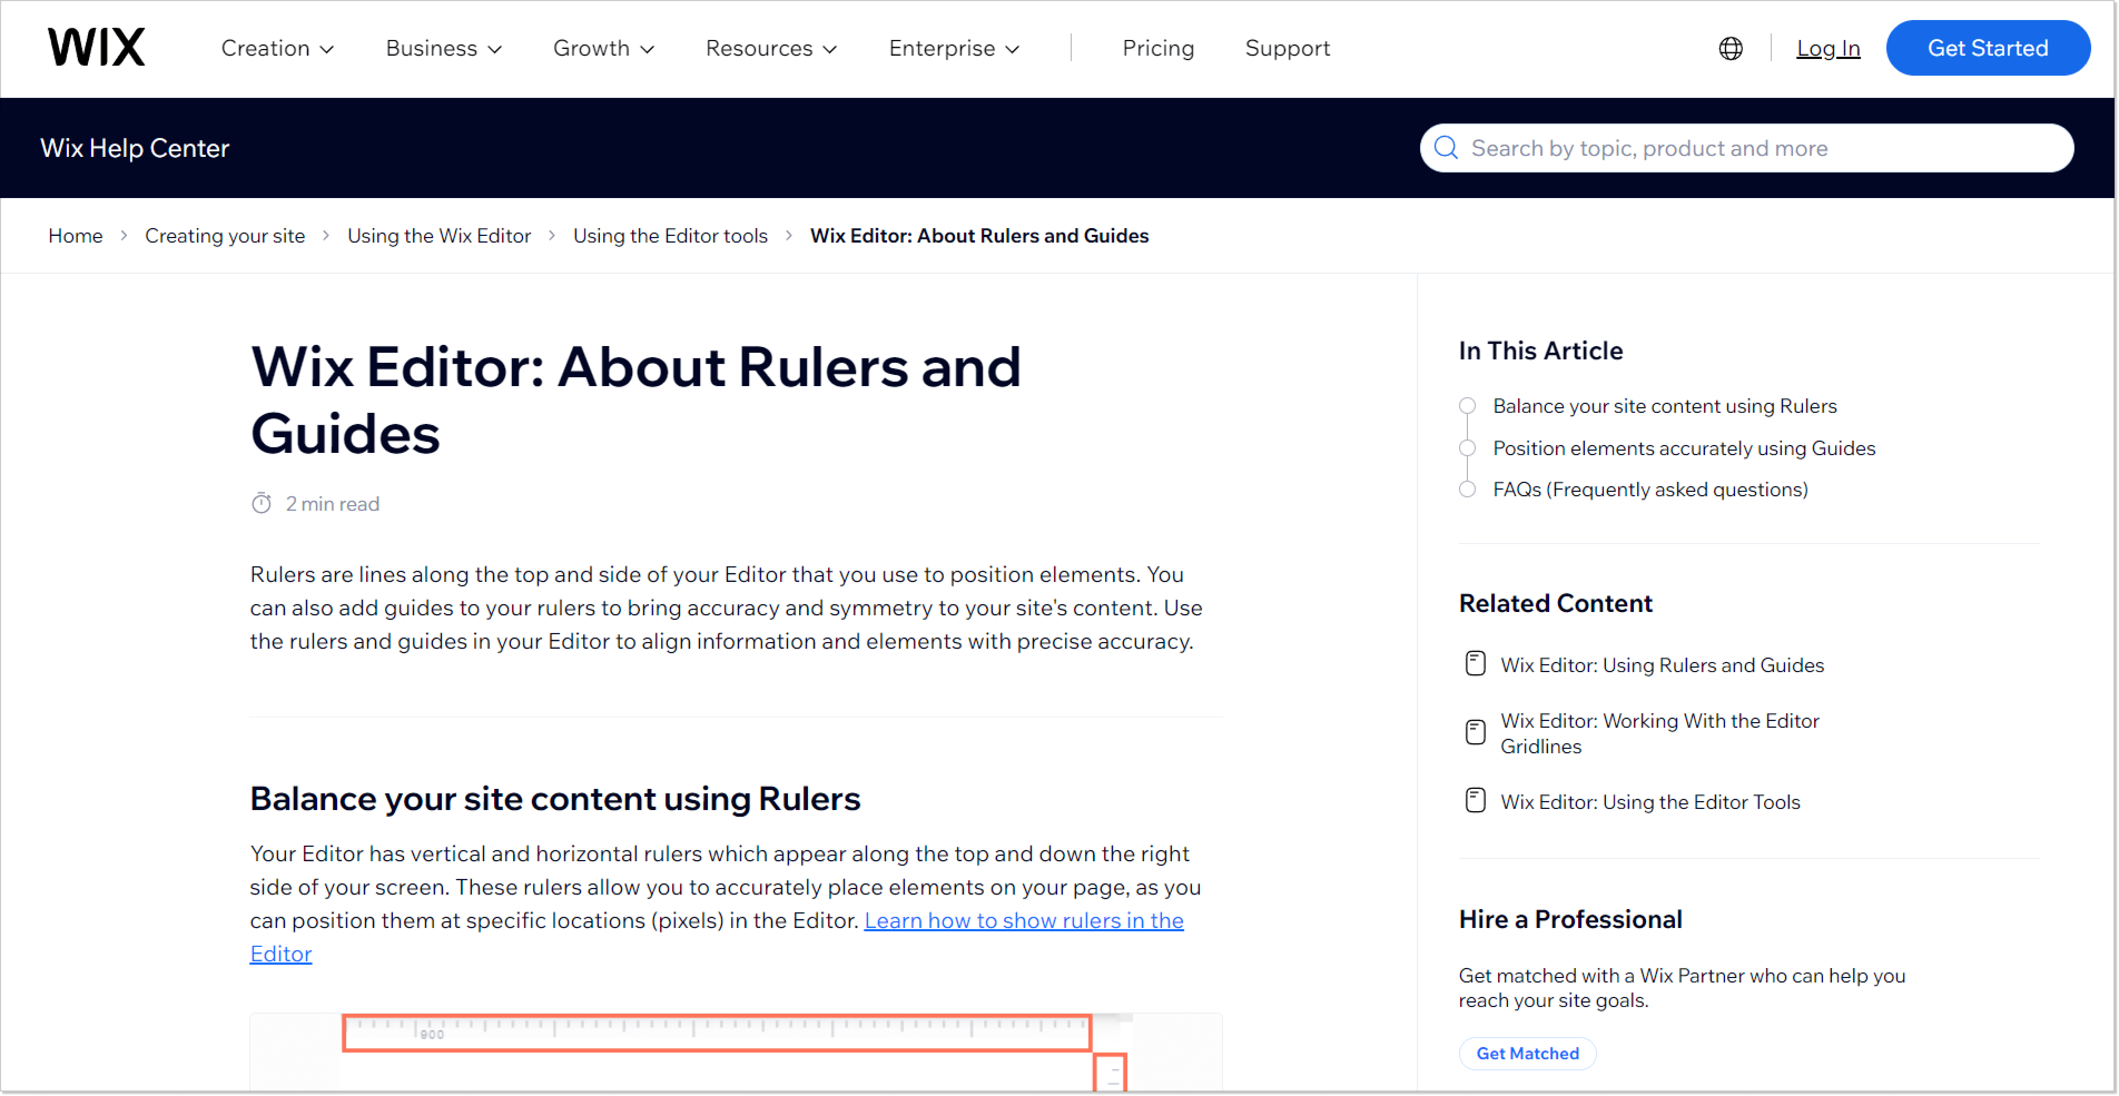Expand the Creation dropdown menu
The image size is (2119, 1096).
click(x=278, y=48)
